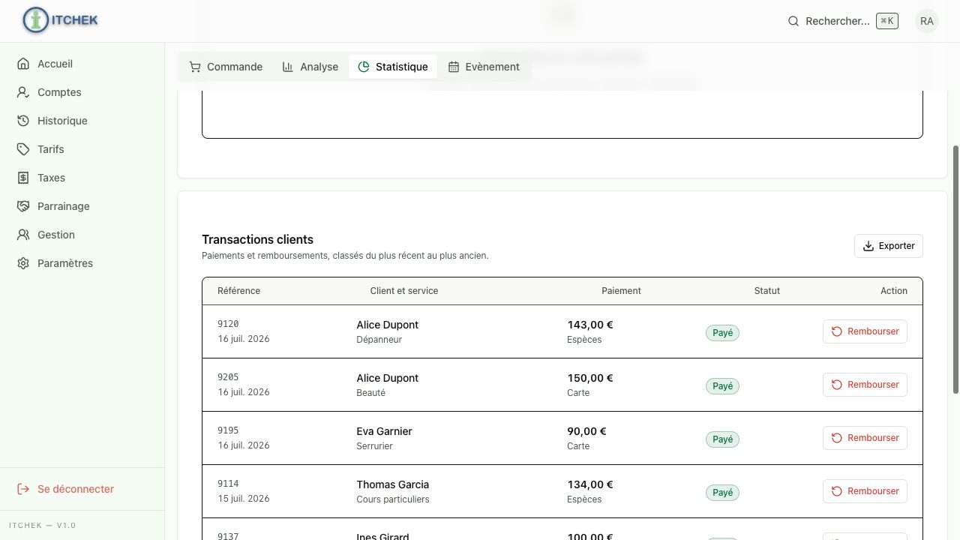Click amount 134,00 €
The width and height of the screenshot is (960, 540).
[590, 484]
